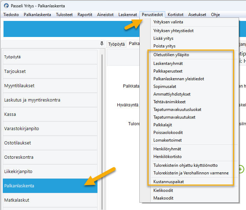Switch to the Työpöytä tab
Viewport: 246px width, 210px height.
coord(116,44)
